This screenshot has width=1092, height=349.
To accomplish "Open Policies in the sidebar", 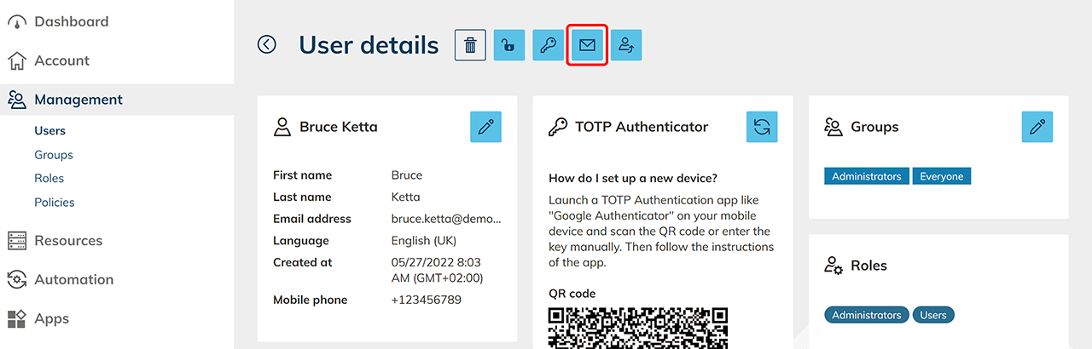I will [55, 203].
